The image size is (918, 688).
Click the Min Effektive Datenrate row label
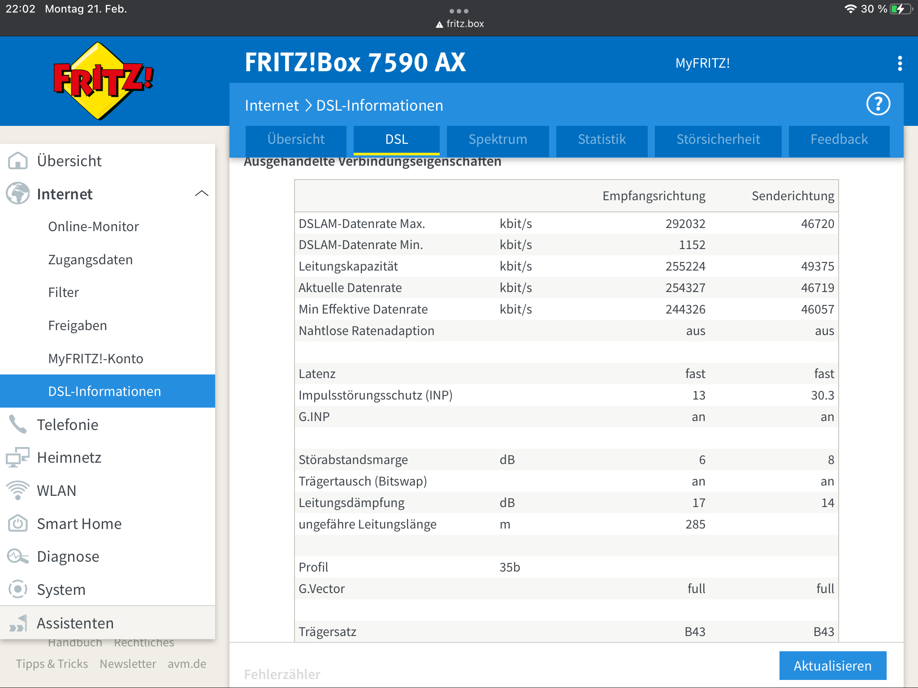click(363, 309)
